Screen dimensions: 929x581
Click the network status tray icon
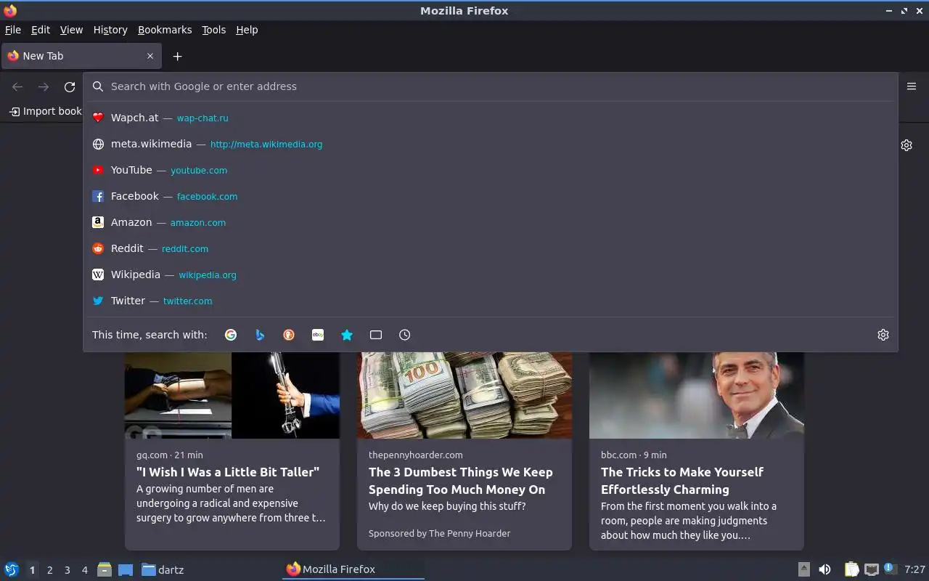(x=872, y=569)
